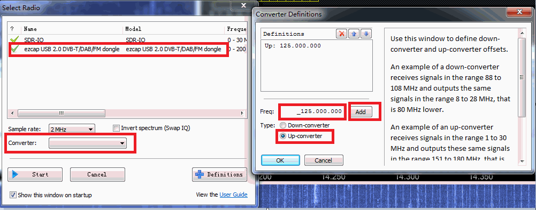
Task: Click the blue plus icon on Definitions
Action: pos(199,174)
